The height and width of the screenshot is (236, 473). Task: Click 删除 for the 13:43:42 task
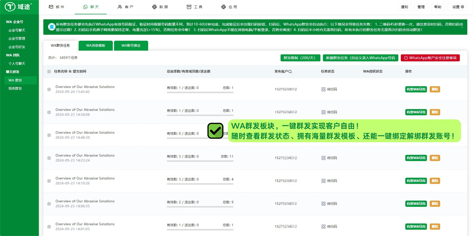(435, 89)
